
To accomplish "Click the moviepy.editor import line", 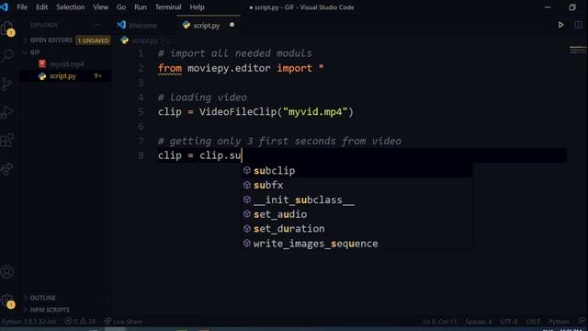I will click(x=241, y=68).
